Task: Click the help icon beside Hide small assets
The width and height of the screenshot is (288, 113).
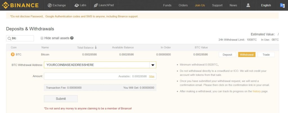Action: (x=72, y=38)
